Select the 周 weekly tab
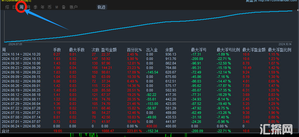Image resolution: width=299 pixels, height=137 pixels. (x=21, y=7)
